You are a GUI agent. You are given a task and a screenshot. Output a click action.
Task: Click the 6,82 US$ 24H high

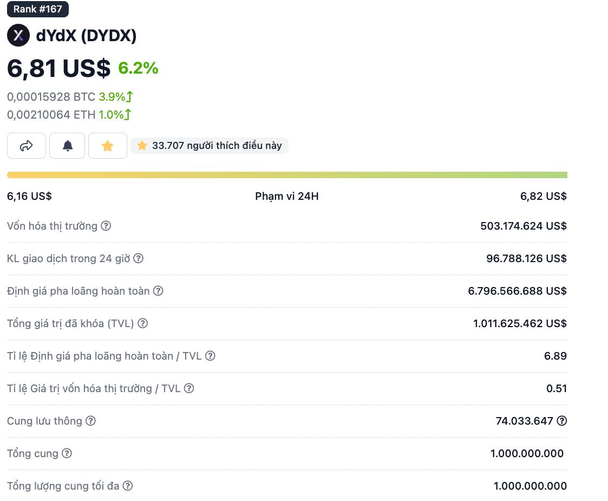click(x=543, y=196)
